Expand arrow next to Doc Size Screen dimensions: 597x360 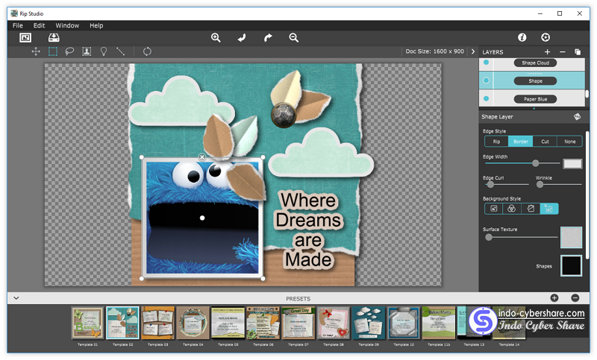473,51
